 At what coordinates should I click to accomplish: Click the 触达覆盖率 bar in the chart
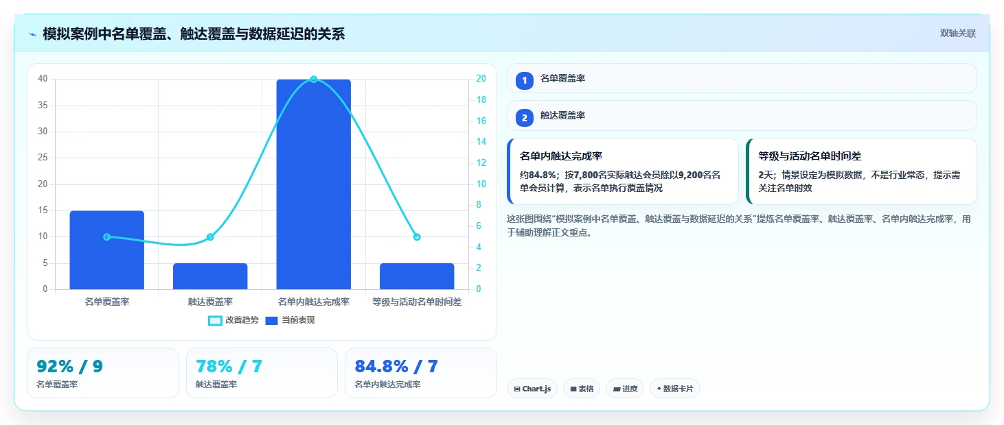coord(210,276)
